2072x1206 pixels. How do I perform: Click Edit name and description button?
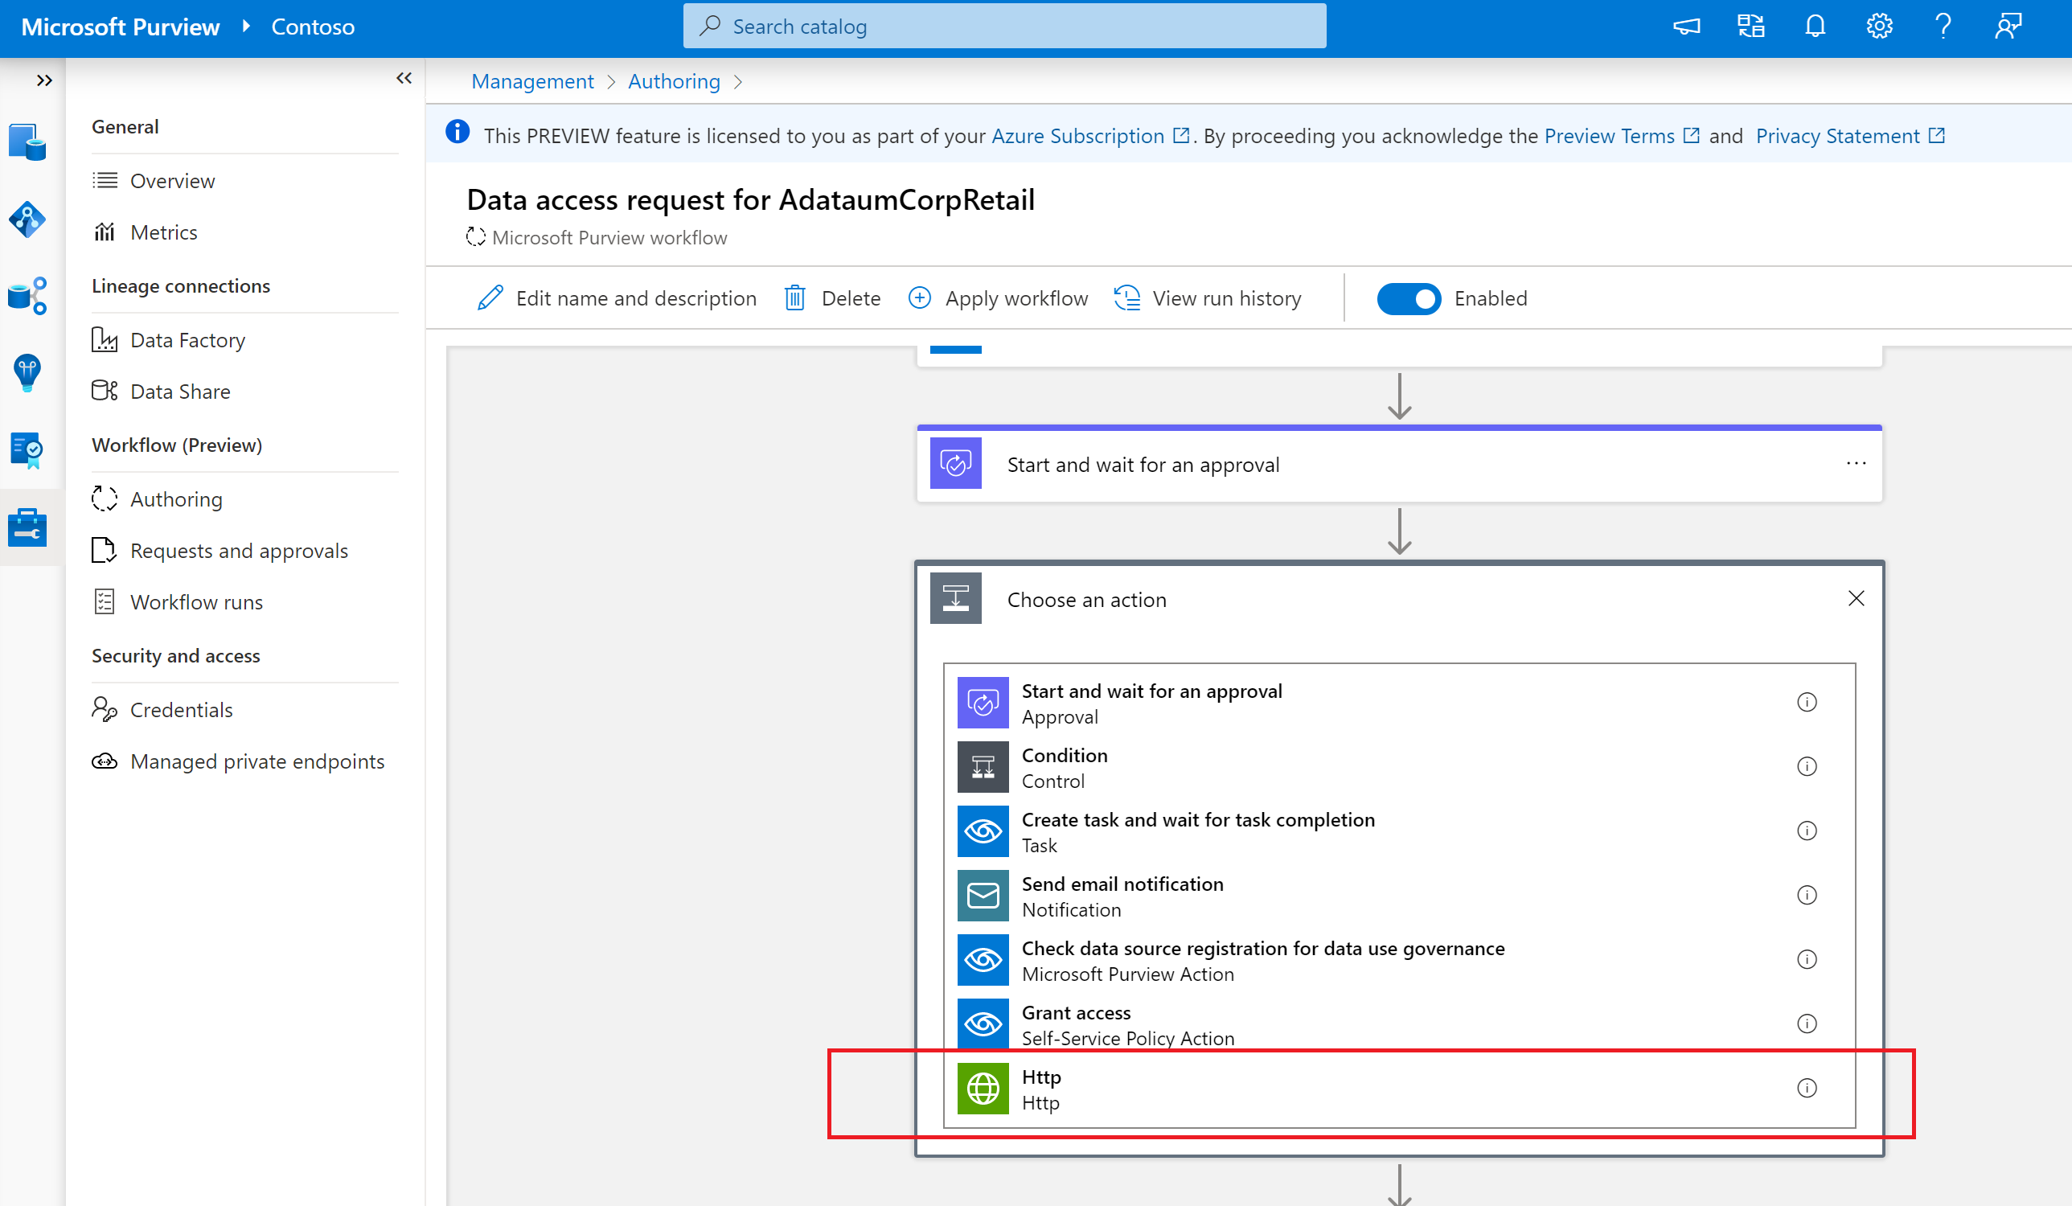[619, 297]
